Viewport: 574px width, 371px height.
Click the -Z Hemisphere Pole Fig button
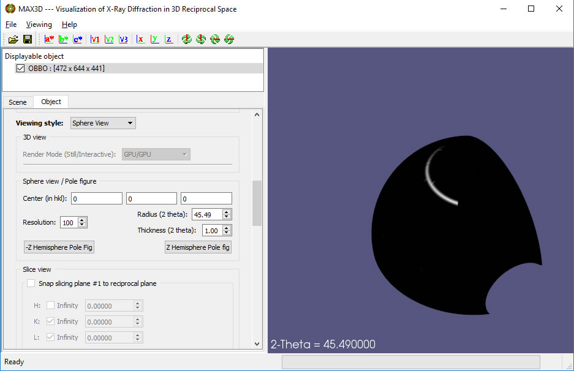click(x=59, y=247)
